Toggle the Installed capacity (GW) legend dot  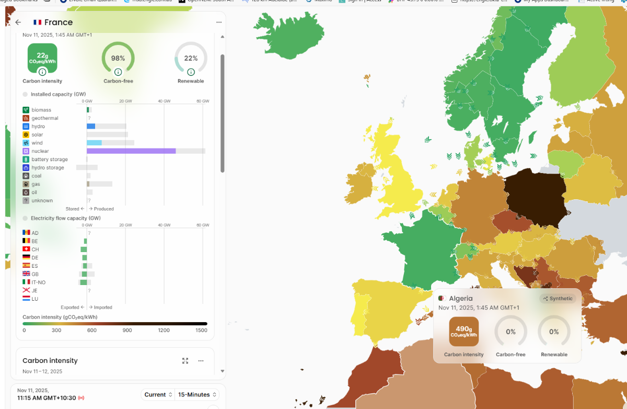pos(25,95)
